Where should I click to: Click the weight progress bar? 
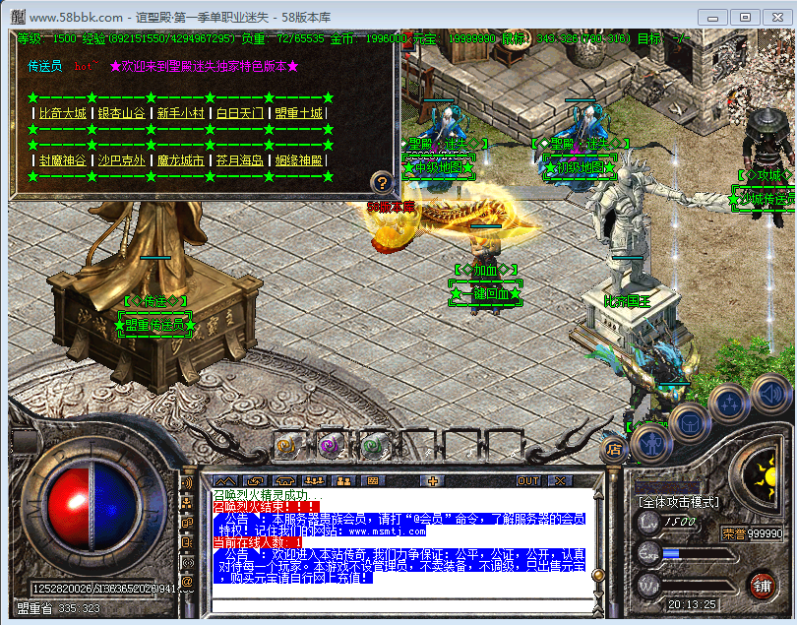pyautogui.click(x=699, y=587)
